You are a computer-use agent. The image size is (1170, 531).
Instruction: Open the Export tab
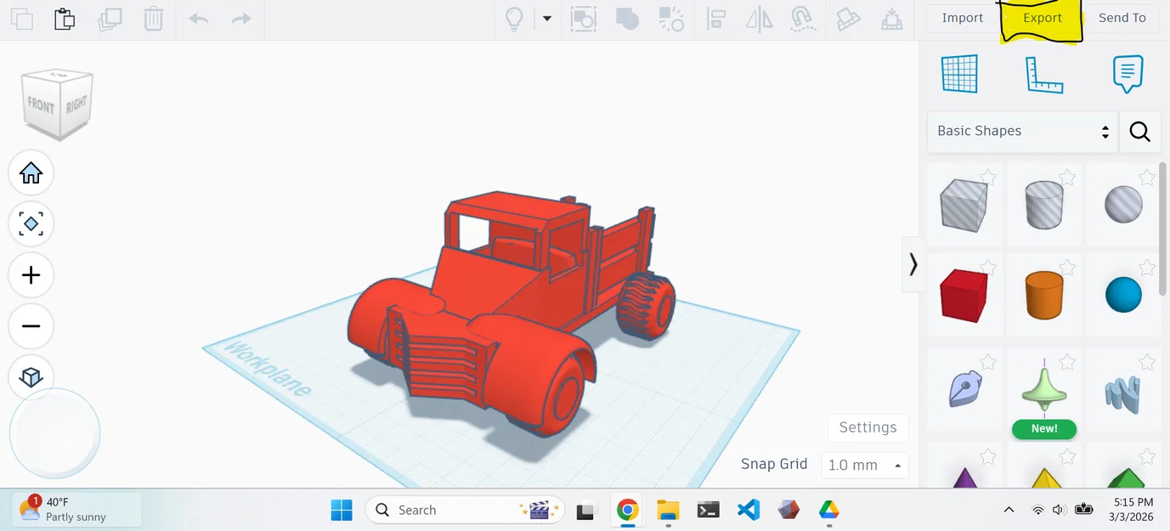click(1043, 18)
